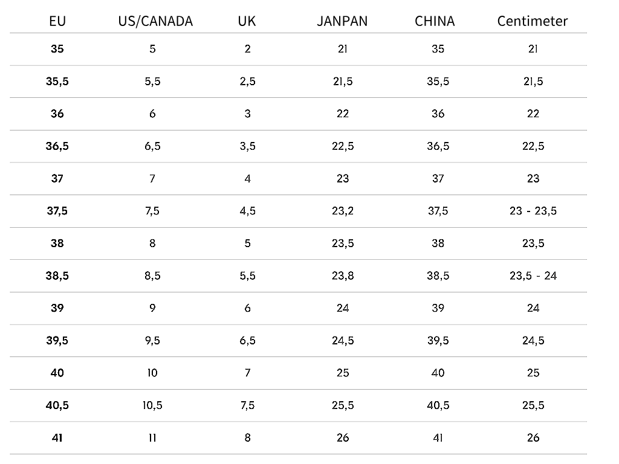Screen dimensions: 619x464
Task: Select the 23,8 Japan size cell
Action: pos(343,275)
